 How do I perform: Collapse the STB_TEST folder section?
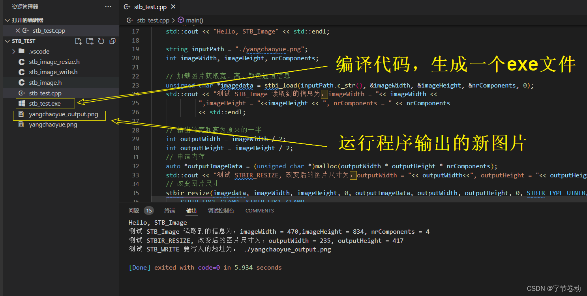click(8, 41)
